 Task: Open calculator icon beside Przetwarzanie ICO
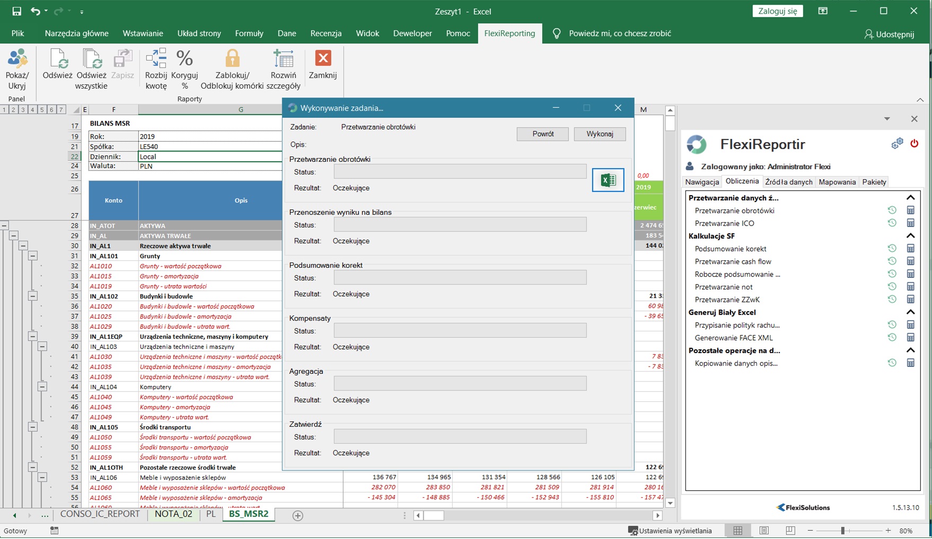[x=910, y=223]
